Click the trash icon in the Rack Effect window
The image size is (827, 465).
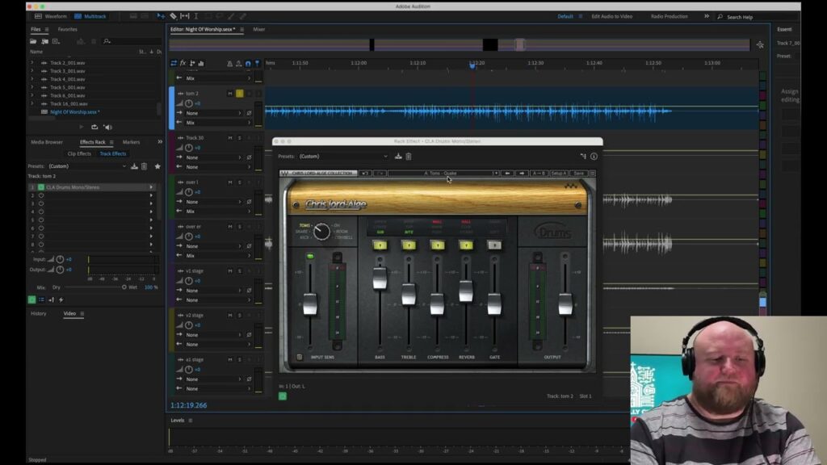(x=408, y=156)
